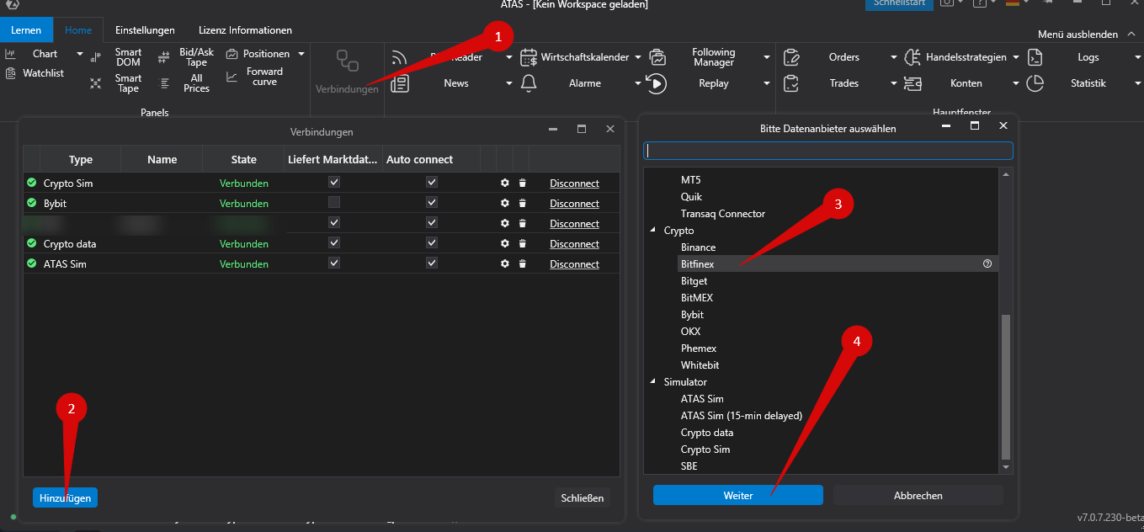The image size is (1144, 532).
Task: Click Disconnect for the Bybit connection
Action: [575, 203]
